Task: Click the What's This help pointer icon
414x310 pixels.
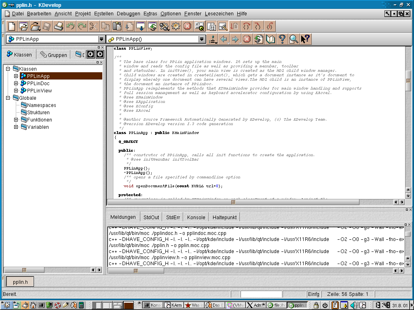Action: (x=305, y=39)
